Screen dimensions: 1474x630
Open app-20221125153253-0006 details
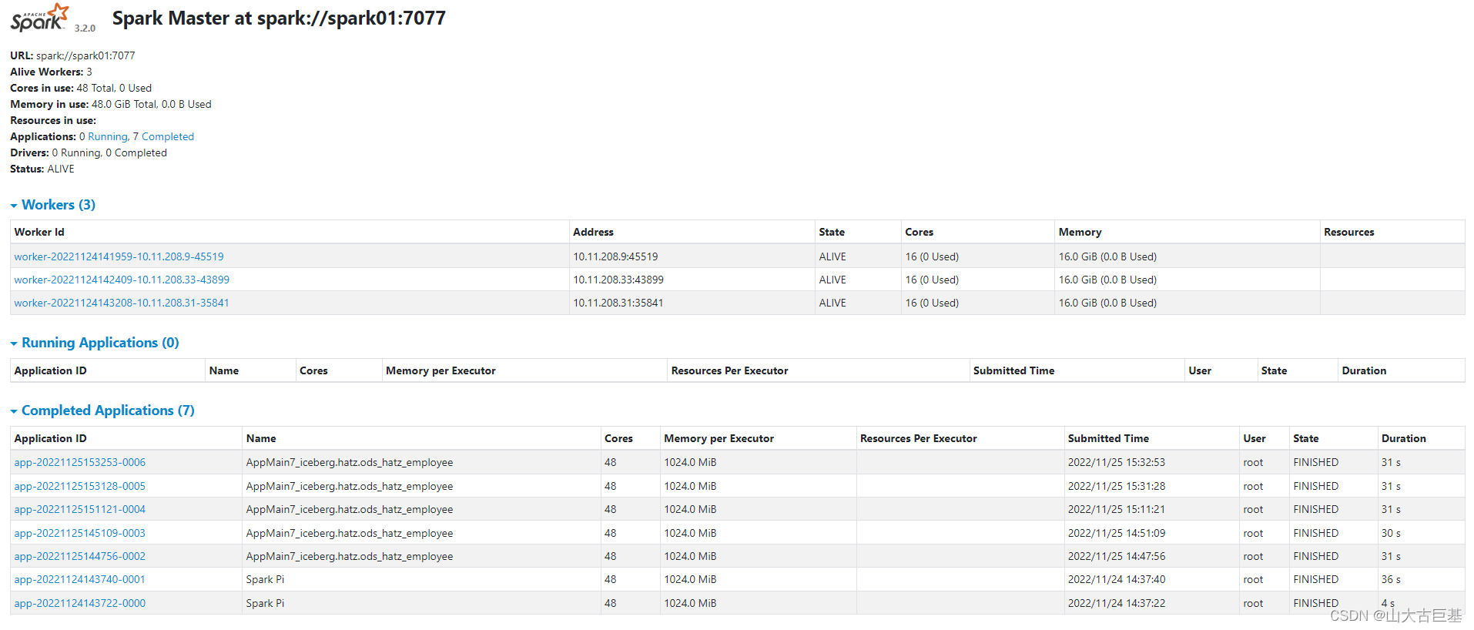79,462
